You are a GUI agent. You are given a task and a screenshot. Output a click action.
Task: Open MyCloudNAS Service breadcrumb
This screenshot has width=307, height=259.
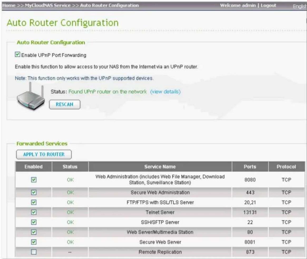point(48,6)
